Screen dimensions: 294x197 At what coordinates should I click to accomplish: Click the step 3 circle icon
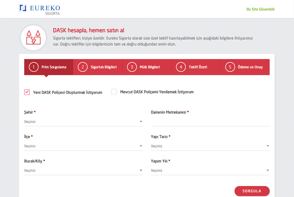[132, 67]
